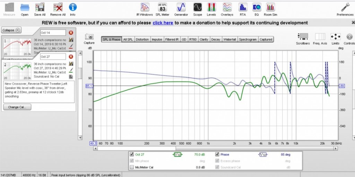Screen dimensions: 355x177
Task: Open the Info panel icon
Action: coord(73,7)
